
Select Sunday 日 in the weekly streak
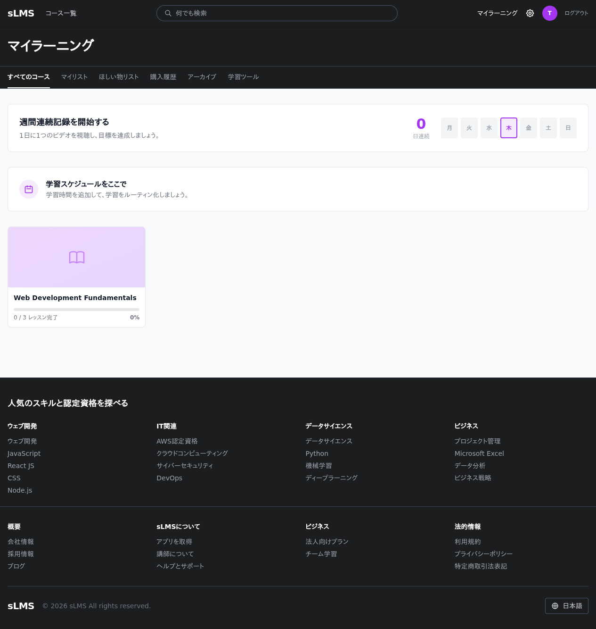(568, 128)
